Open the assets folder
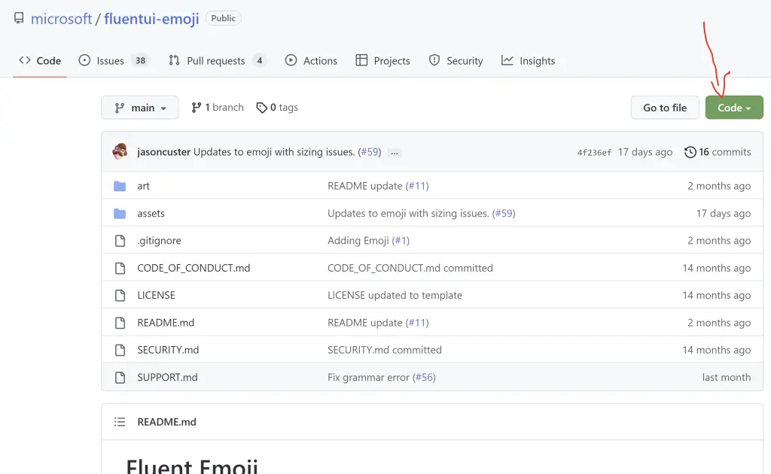Viewport: 771px width, 474px height. 151,213
